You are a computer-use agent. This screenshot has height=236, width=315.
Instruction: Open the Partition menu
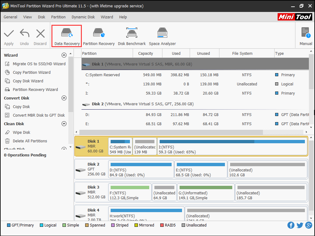tap(58, 17)
